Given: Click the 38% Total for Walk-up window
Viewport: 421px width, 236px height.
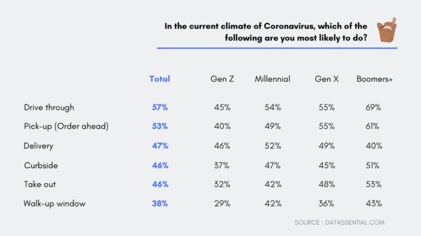Looking at the screenshot, I should point(160,203).
